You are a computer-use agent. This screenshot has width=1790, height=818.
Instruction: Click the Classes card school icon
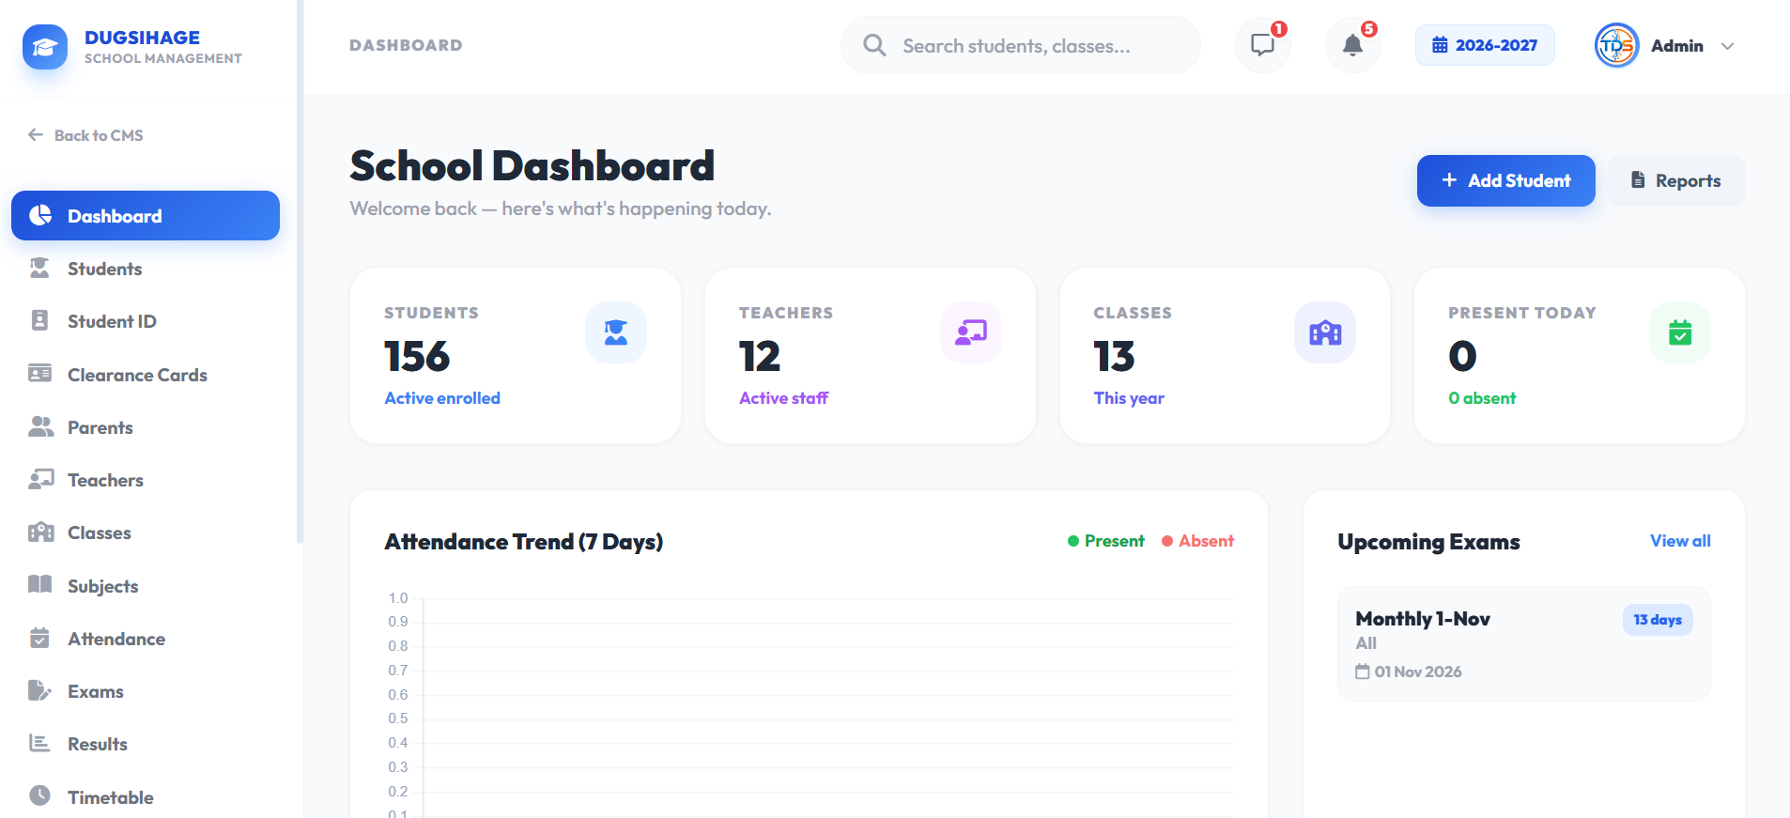tap(1325, 332)
